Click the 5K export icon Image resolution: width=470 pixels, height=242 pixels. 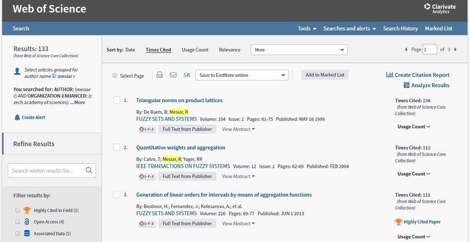click(187, 75)
